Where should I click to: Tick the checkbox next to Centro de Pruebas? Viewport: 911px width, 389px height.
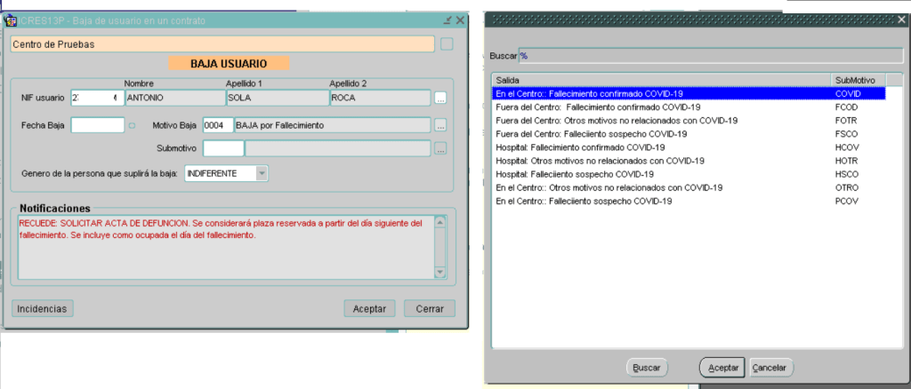point(447,44)
